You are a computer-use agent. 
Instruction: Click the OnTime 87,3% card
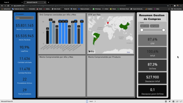point(152,66)
